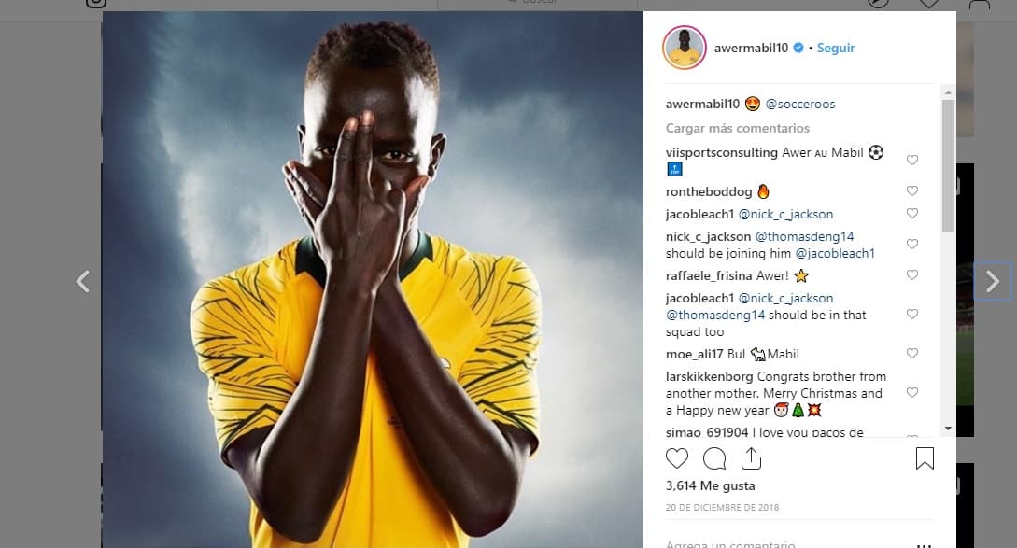Screen dimensions: 1017x548
Task: Click the comments scrollbar up arrow
Action: (x=948, y=92)
